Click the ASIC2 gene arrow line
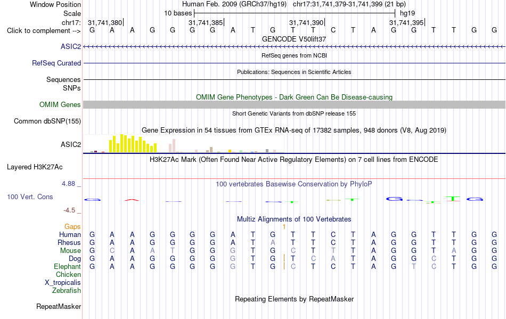 (x=295, y=47)
